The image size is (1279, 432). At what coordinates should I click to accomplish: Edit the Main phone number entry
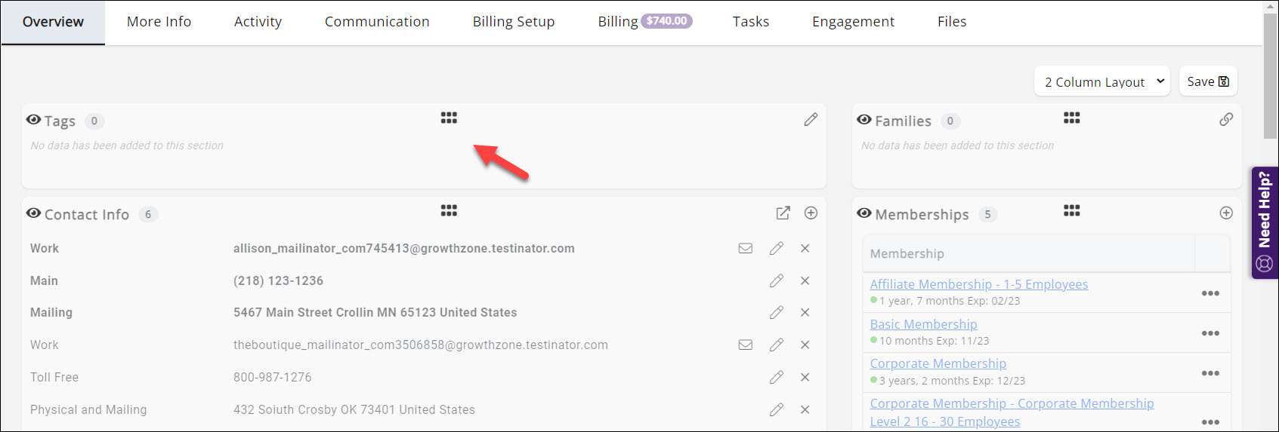[x=776, y=281]
